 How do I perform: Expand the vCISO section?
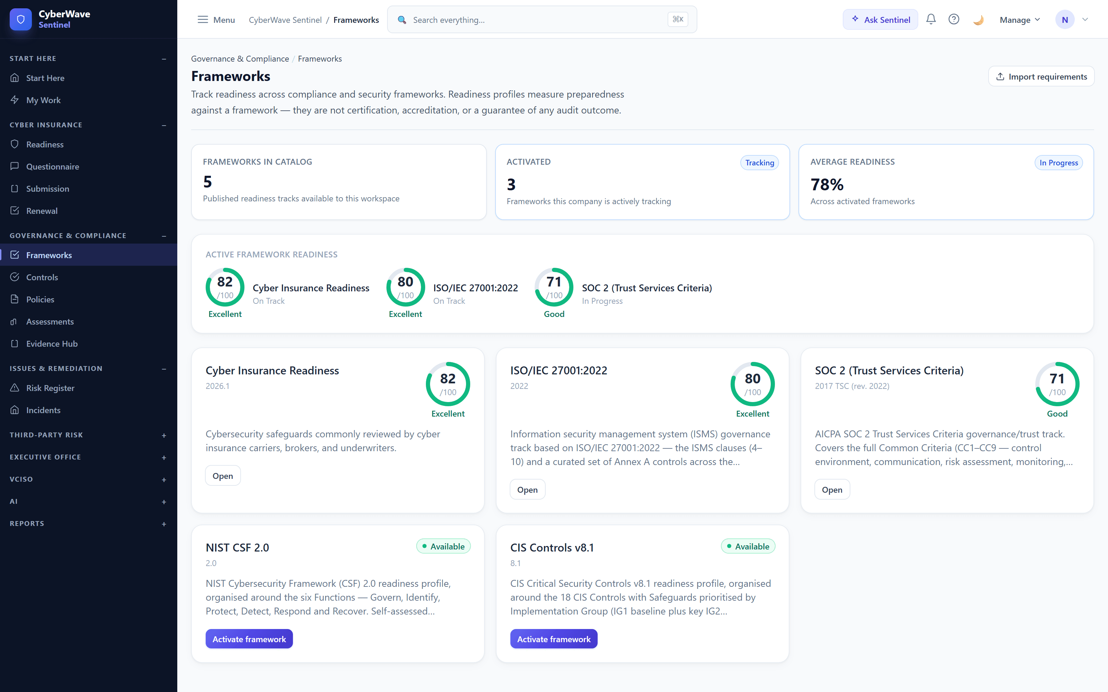click(x=164, y=480)
